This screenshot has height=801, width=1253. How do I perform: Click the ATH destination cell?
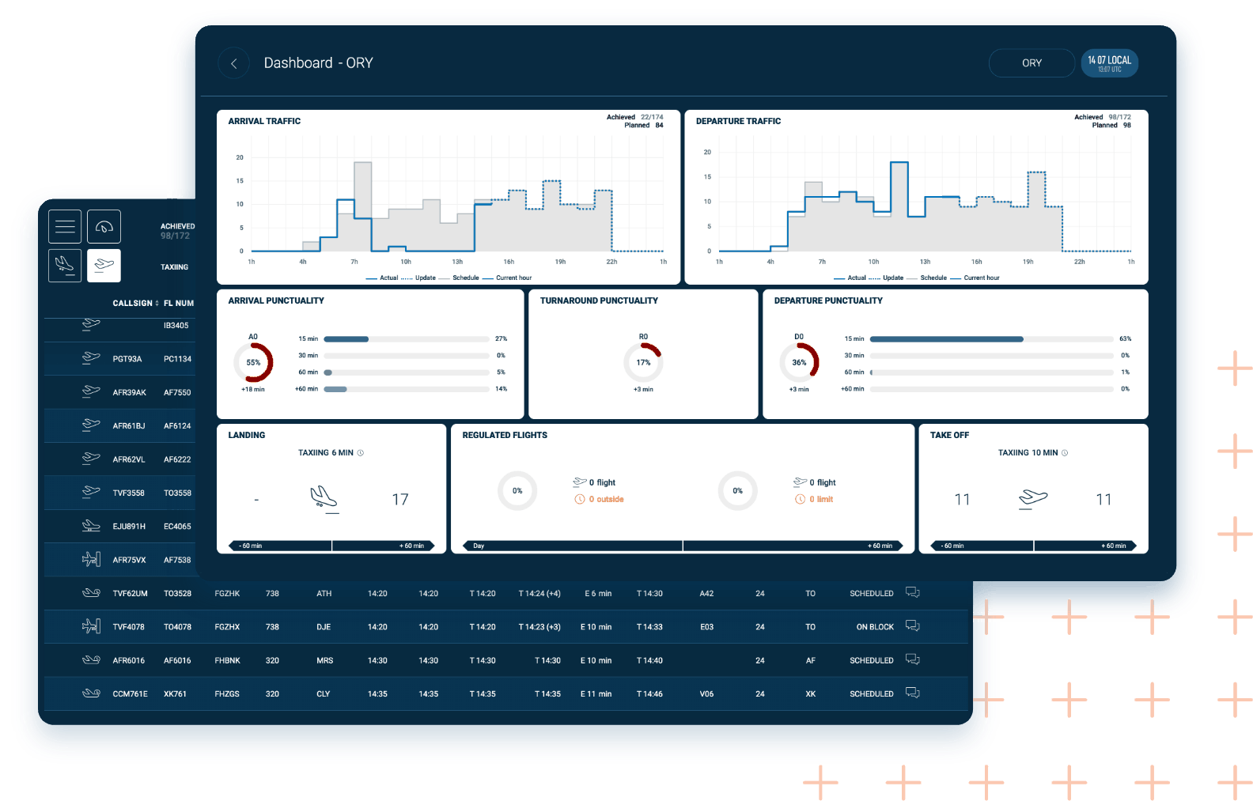pyautogui.click(x=324, y=594)
